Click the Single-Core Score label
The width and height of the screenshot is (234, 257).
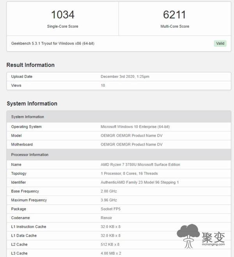[x=63, y=27]
